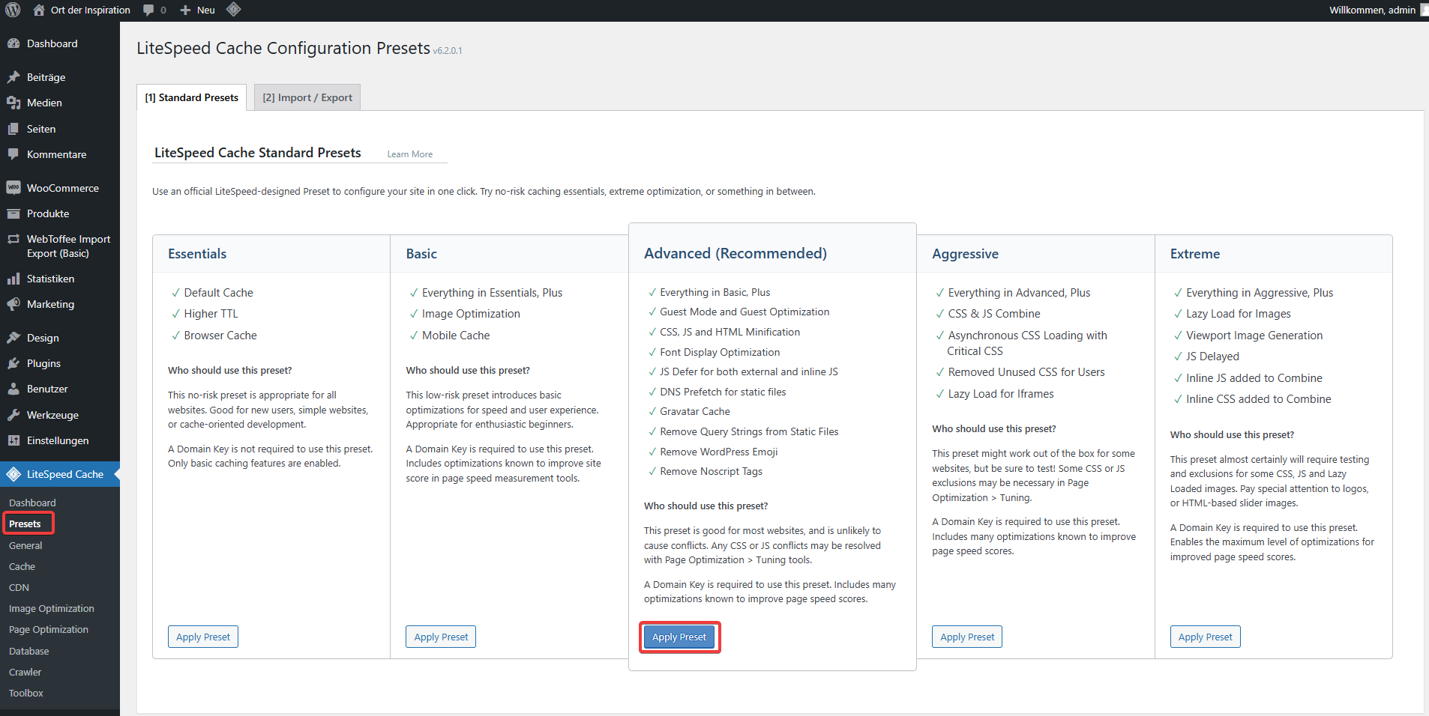Image resolution: width=1429 pixels, height=716 pixels.
Task: Open the Einstellungen menu label
Action: pyautogui.click(x=58, y=440)
